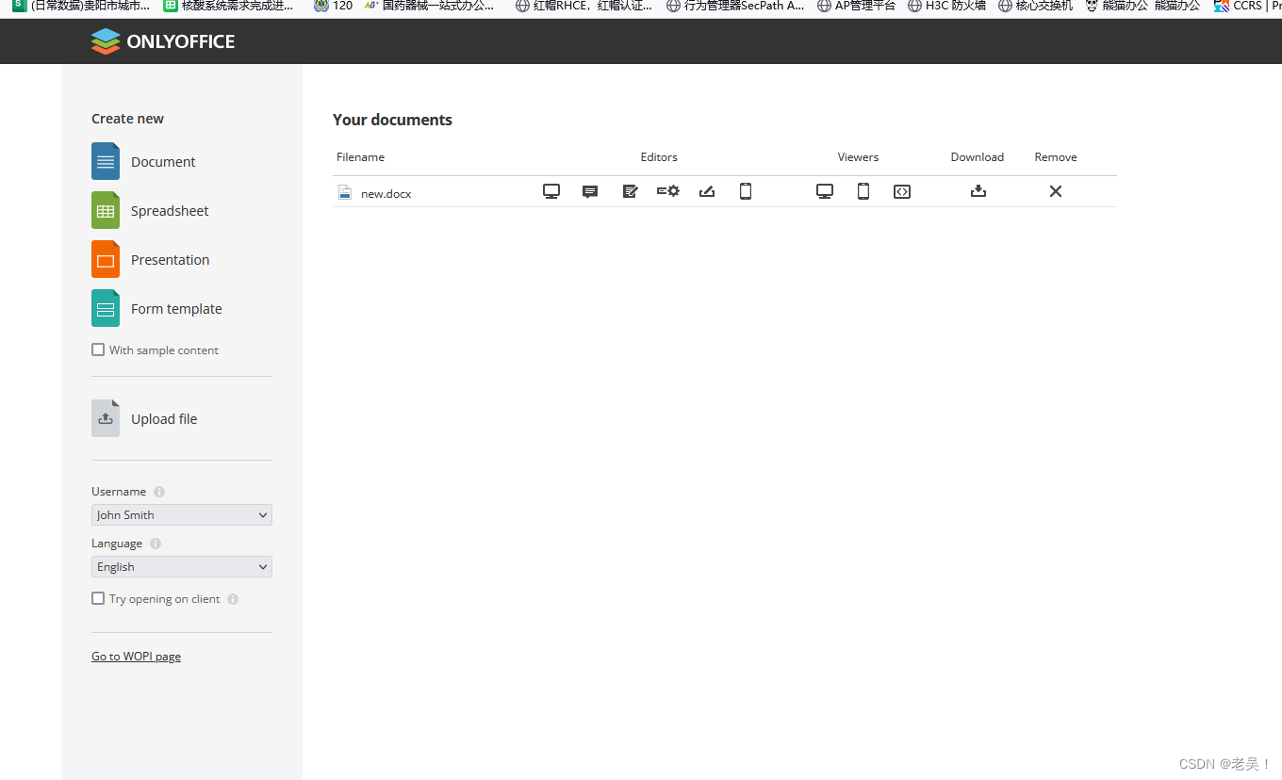
Task: Open the H3C 防火墙 bookmark
Action: coord(946,6)
